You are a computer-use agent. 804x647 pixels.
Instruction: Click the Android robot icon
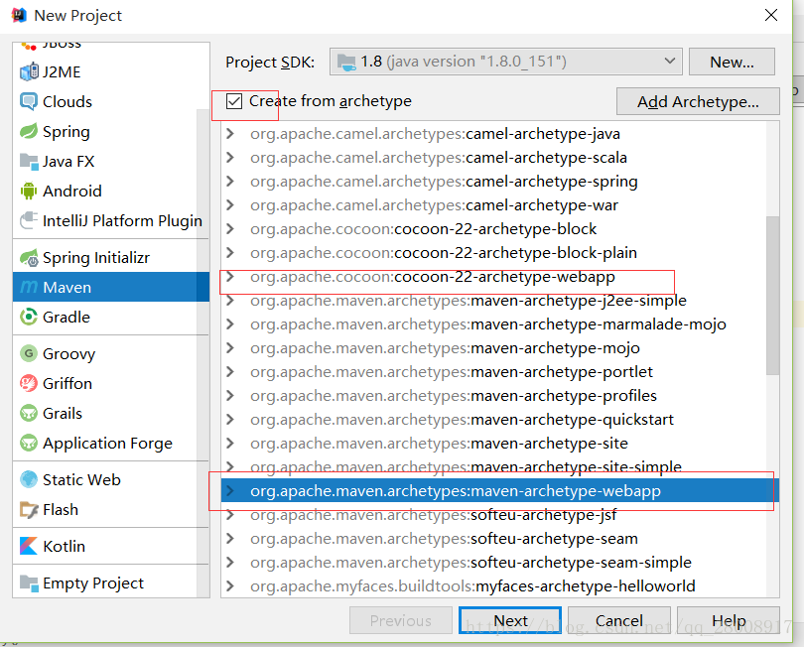click(29, 191)
